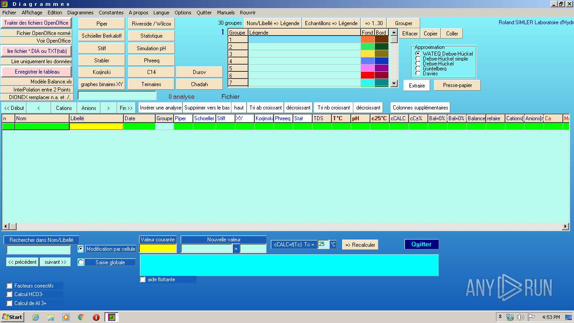Toggle aide flottante checkbox
Viewport: 574px width, 323px height.
143,279
